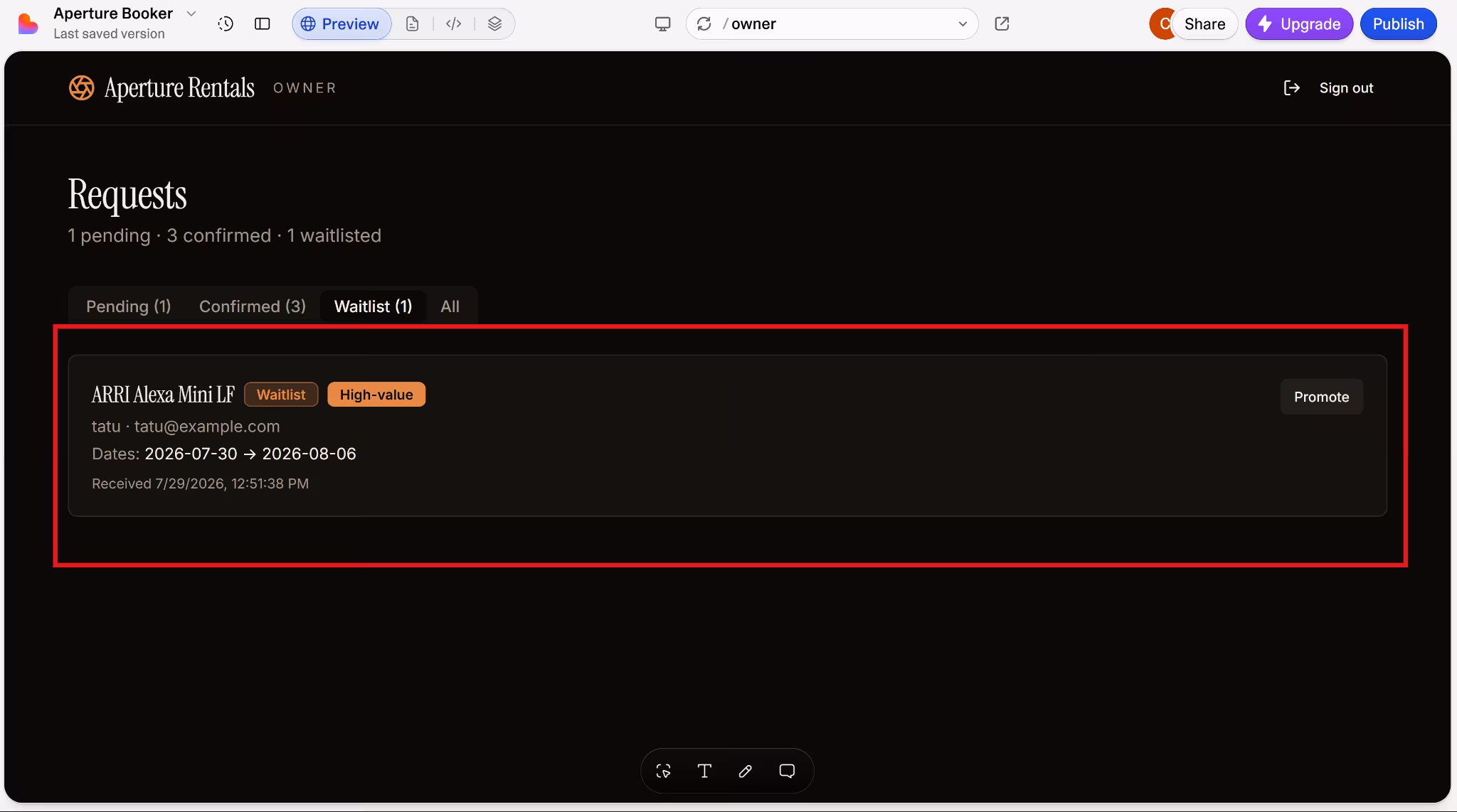Expand the Aperture Booker project menu chevron

191,14
